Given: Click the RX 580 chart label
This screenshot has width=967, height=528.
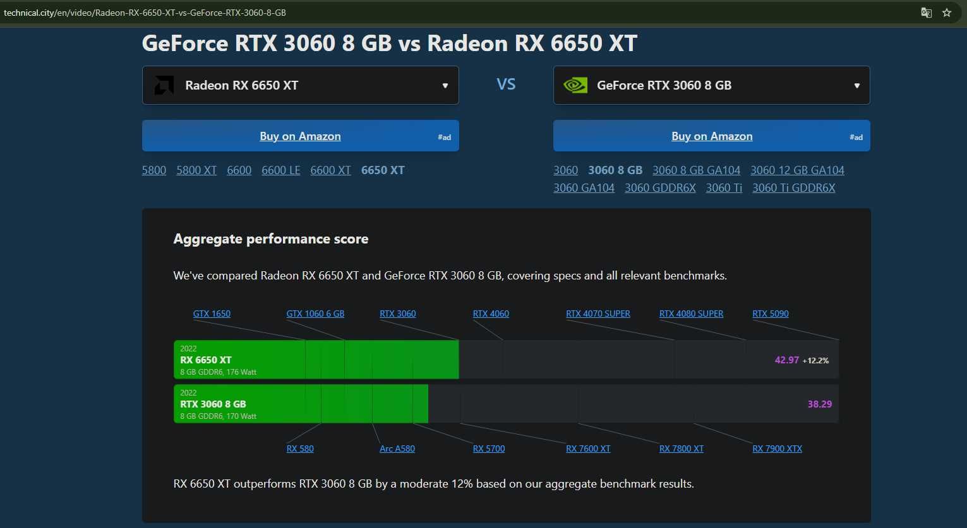Looking at the screenshot, I should coord(300,449).
